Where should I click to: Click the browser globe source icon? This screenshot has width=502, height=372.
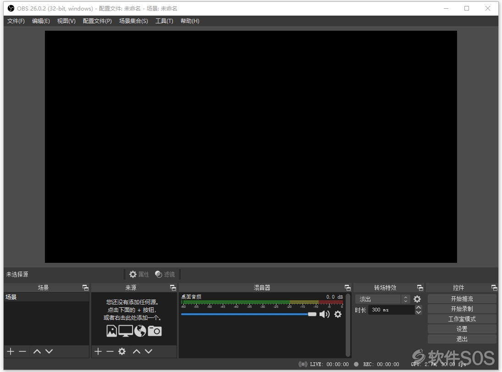pos(140,331)
